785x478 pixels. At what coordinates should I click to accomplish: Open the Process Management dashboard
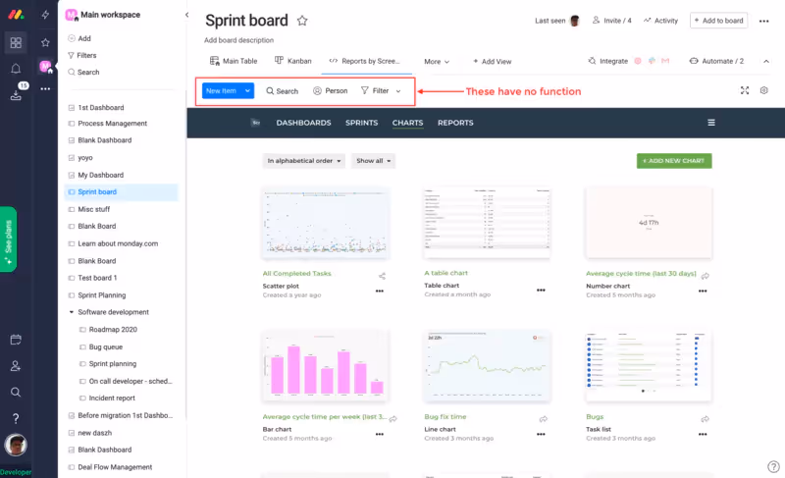(x=112, y=123)
